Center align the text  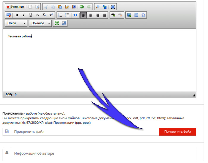(x=90, y=15)
